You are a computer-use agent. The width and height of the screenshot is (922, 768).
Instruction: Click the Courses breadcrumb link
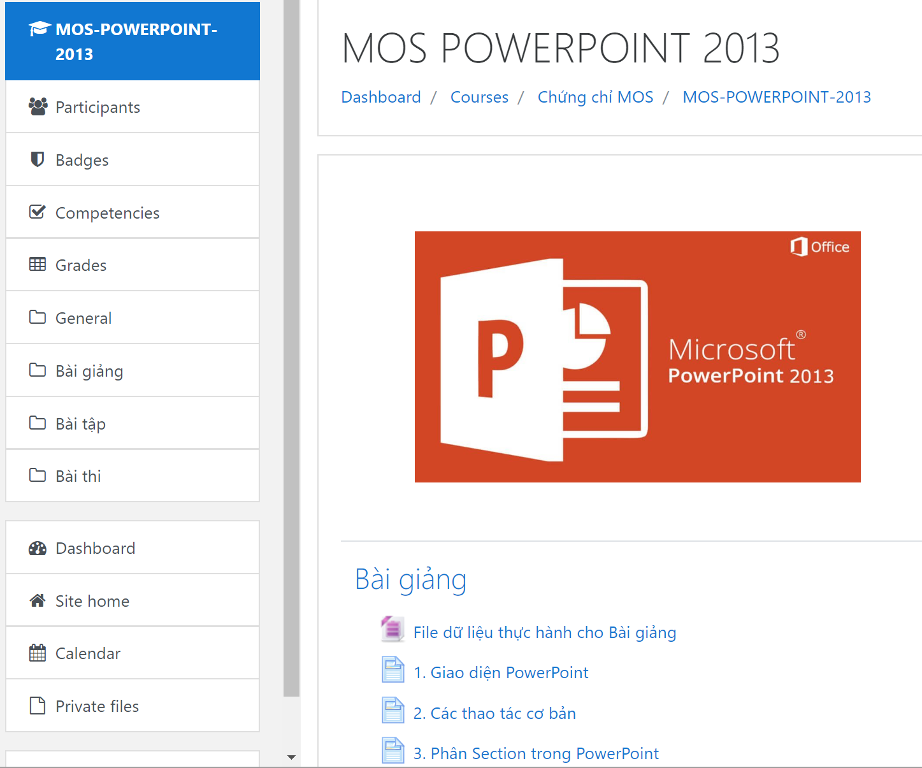click(x=479, y=97)
